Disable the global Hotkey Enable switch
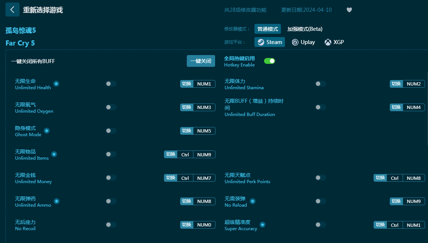The height and width of the screenshot is (243, 428). 270,61
